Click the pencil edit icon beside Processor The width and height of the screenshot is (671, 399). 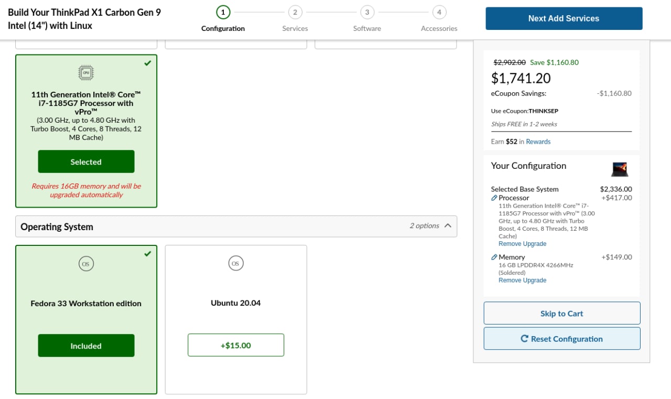click(x=494, y=198)
